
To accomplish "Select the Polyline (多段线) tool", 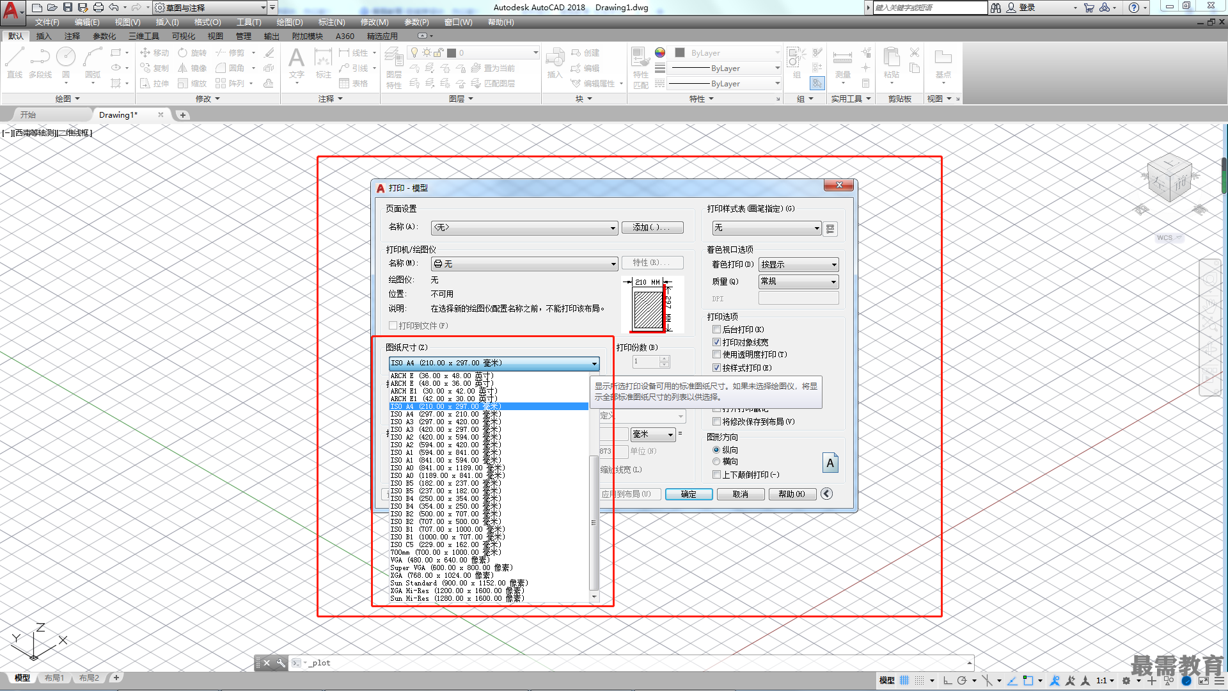I will (x=40, y=63).
